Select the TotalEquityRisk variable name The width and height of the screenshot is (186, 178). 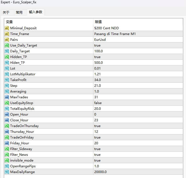coord(22,109)
